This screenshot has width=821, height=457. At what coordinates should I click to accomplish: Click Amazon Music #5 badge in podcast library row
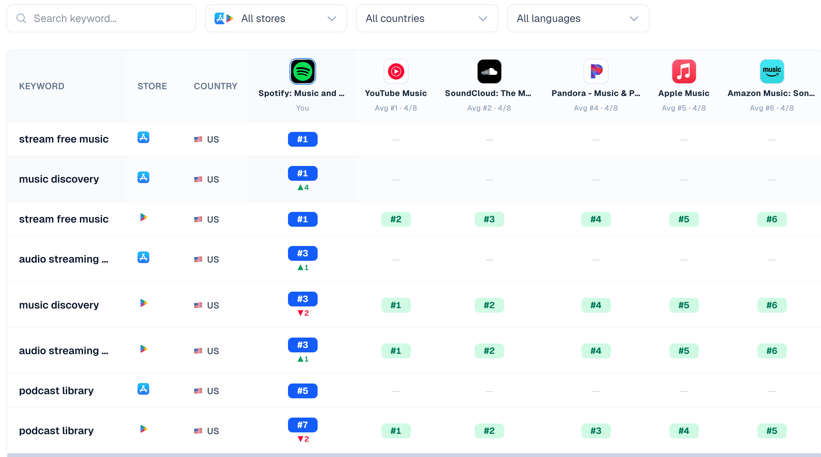[772, 431]
